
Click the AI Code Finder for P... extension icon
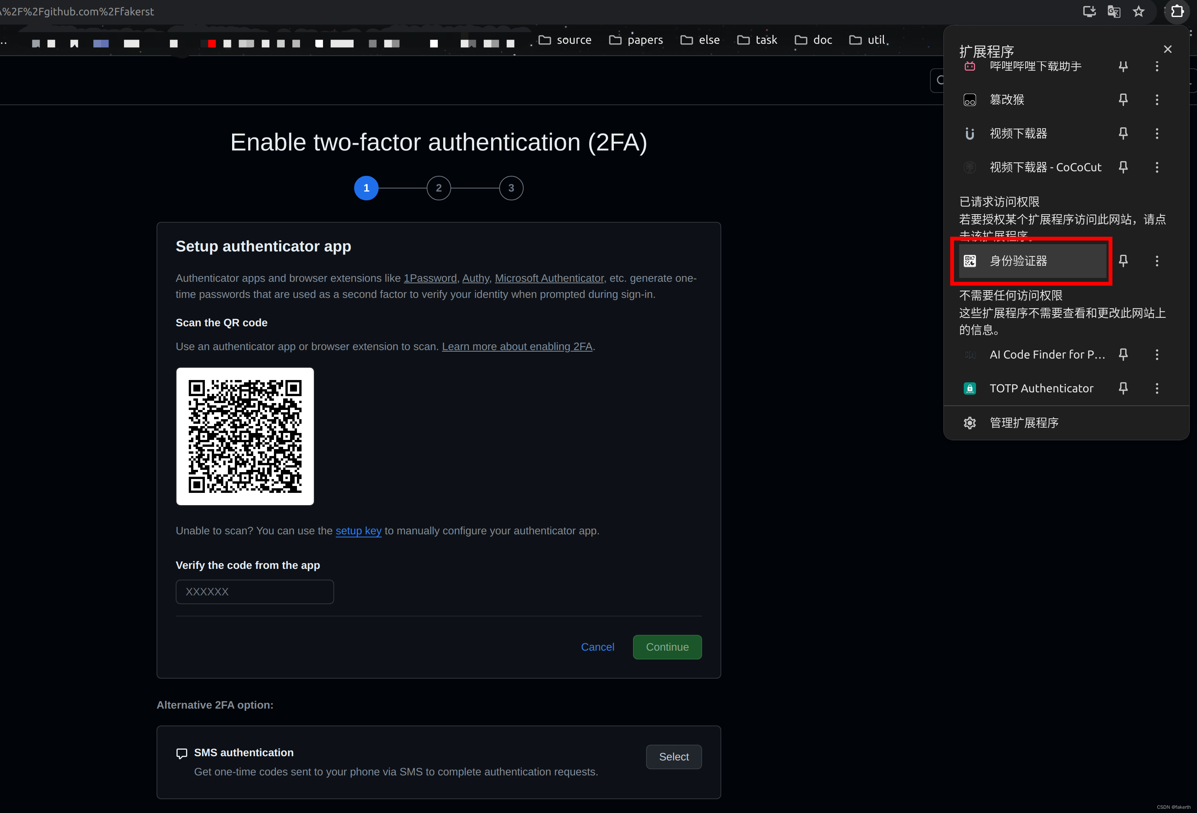point(968,355)
